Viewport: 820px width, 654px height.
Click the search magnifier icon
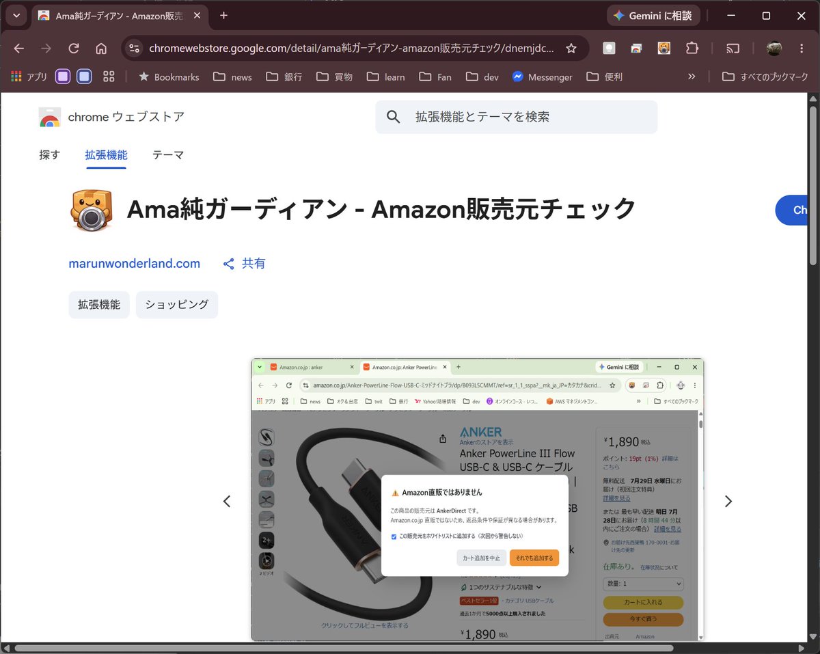coord(394,117)
